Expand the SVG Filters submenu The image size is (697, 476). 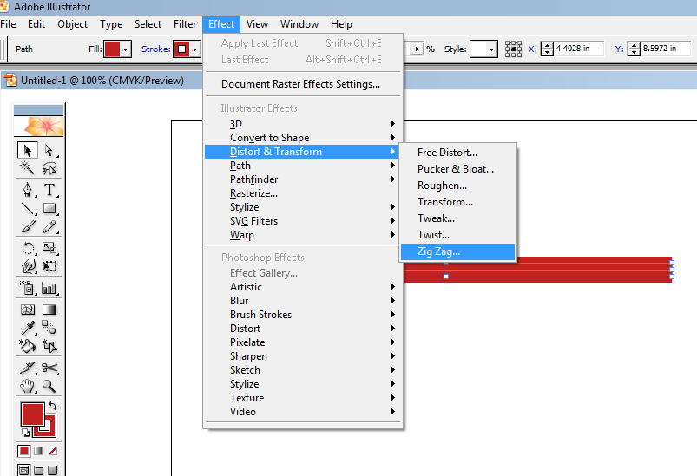tap(302, 221)
